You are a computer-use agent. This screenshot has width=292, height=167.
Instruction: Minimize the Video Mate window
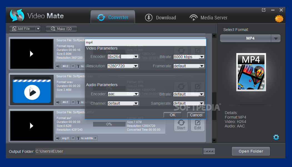coord(273,10)
